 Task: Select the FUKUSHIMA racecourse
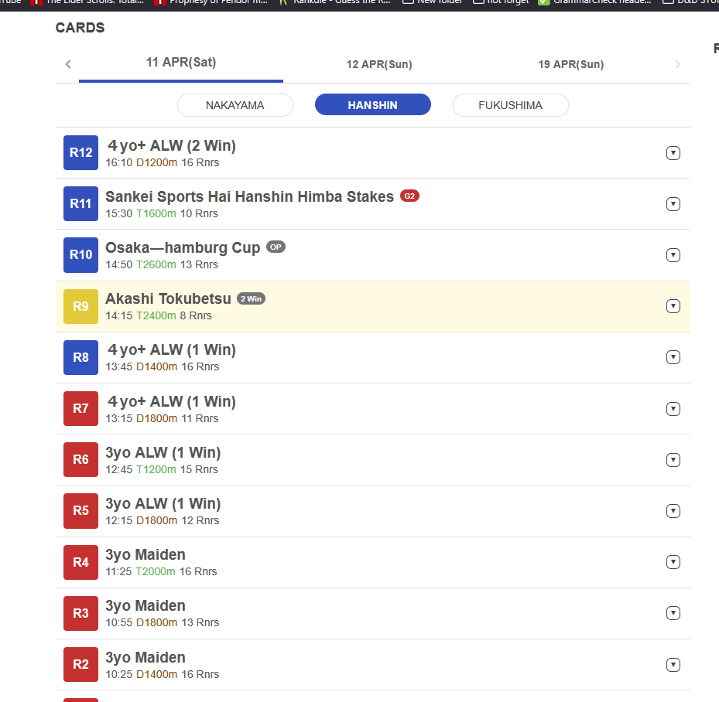pos(510,105)
